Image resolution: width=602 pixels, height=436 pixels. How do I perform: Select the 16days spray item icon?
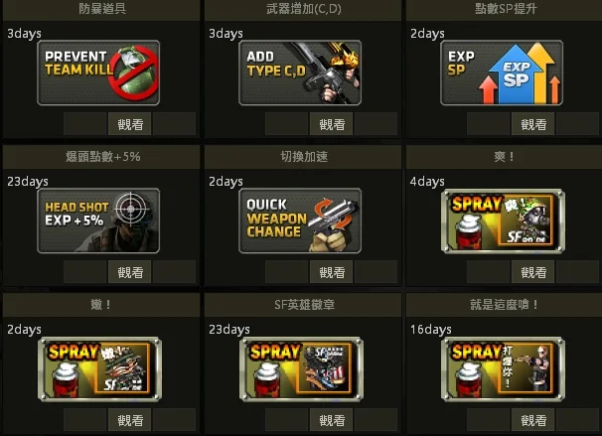click(x=503, y=369)
